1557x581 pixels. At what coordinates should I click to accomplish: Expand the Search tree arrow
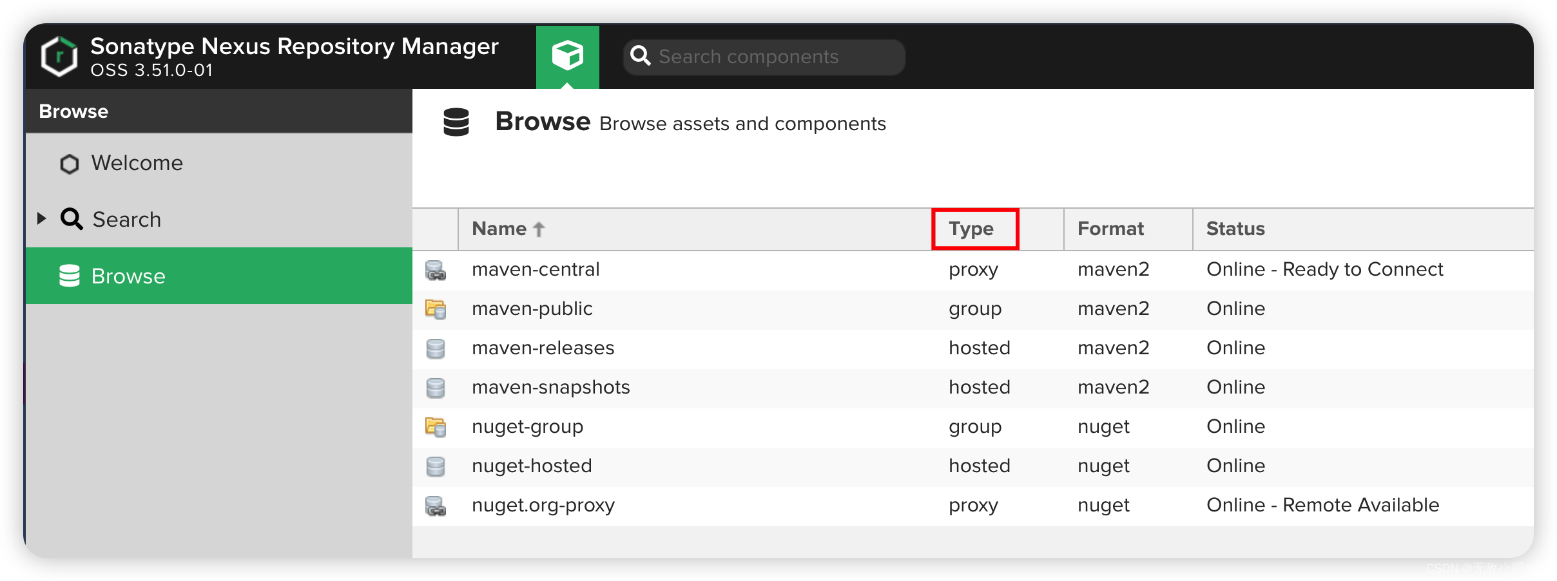click(42, 218)
